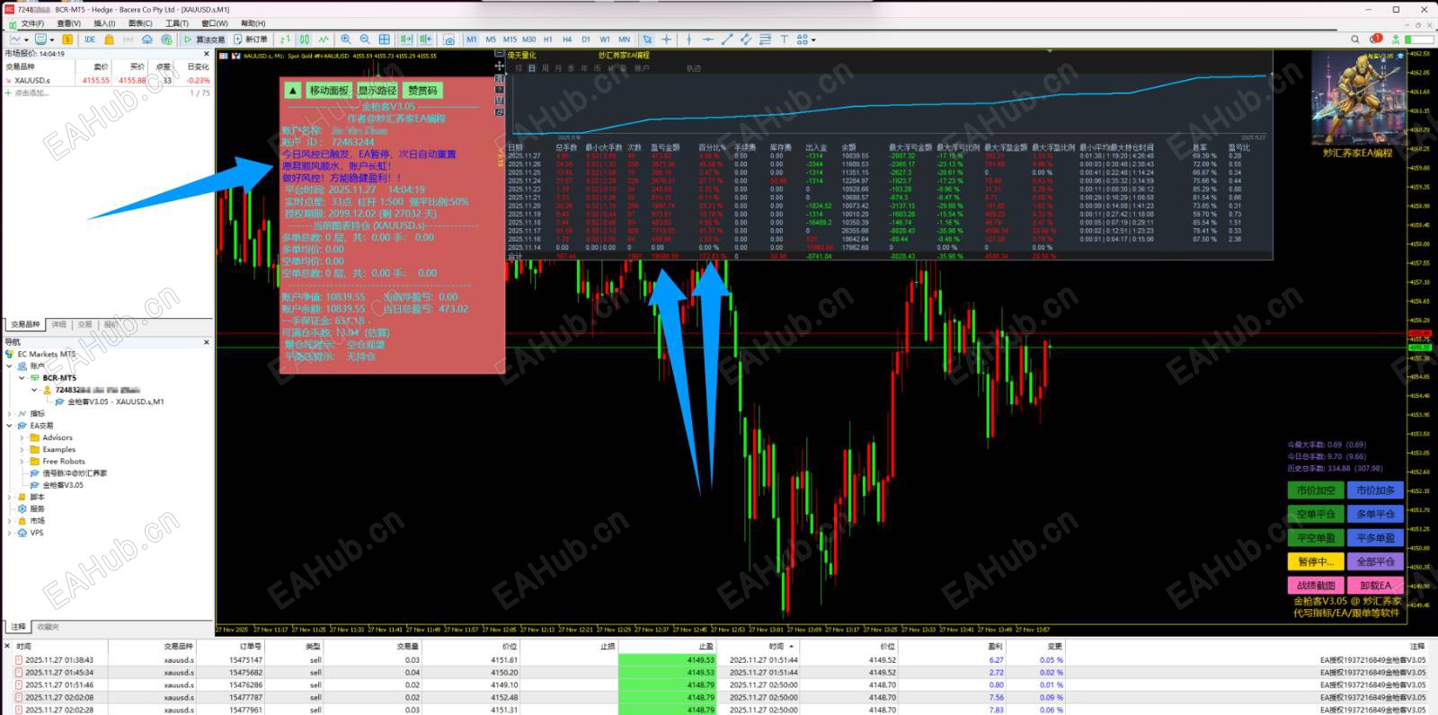Open the 图表(C) menu

[x=140, y=23]
